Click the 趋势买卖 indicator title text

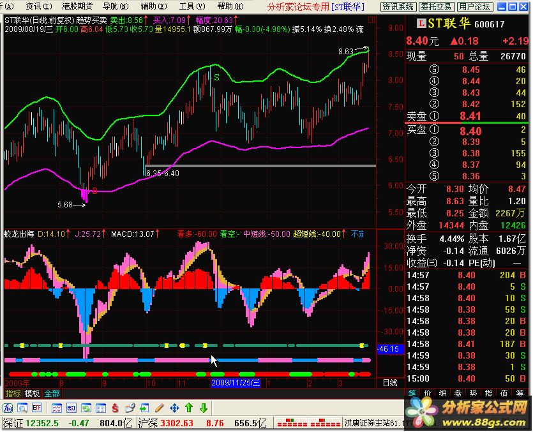(x=92, y=20)
